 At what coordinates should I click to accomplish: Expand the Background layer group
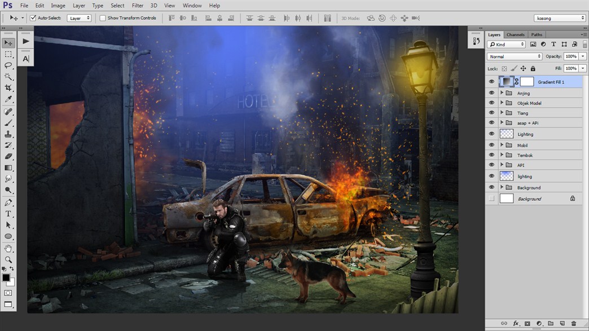tap(502, 187)
